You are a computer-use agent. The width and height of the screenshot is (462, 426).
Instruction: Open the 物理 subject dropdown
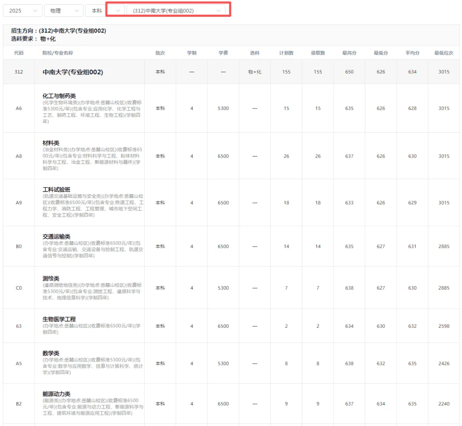(64, 11)
